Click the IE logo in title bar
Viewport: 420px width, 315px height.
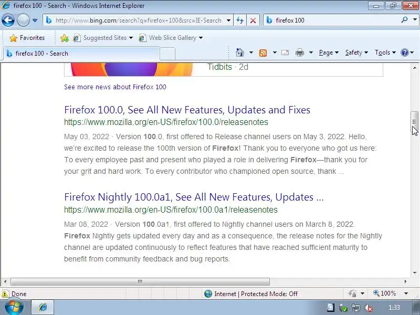tap(6, 5)
